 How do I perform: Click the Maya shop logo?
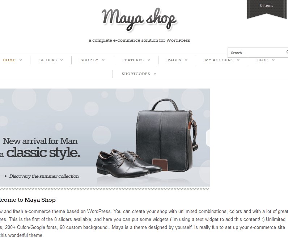coord(139,19)
